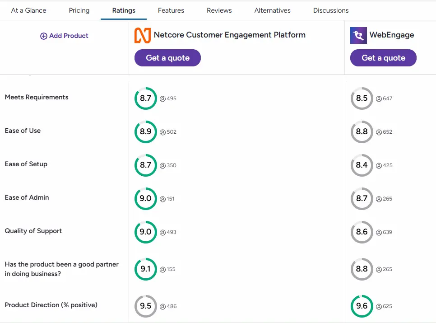Get a quote for Netcore
436x323 pixels.
[167, 58]
